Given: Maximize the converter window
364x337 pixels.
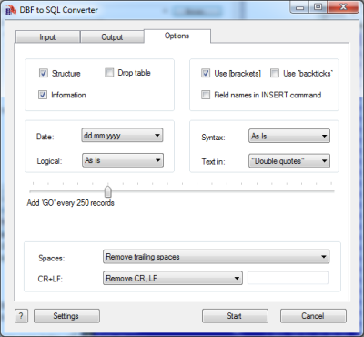Looking at the screenshot, I should coord(318,7).
